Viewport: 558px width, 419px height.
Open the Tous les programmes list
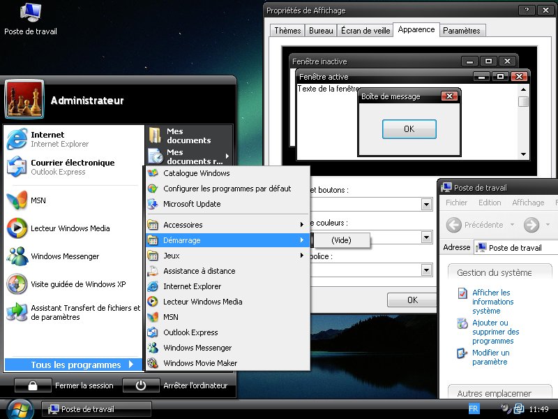click(75, 365)
